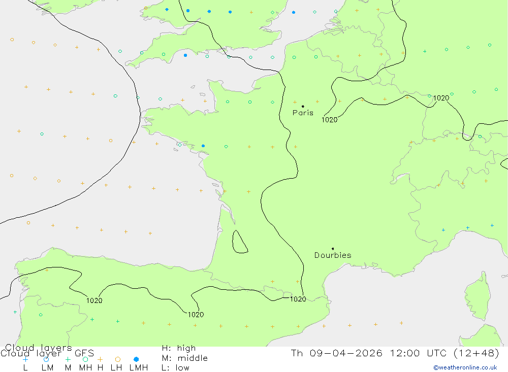Image resolution: width=508 pixels, height=372 pixels.
Task: Click the 'LH' legend label
Action: click(x=116, y=368)
